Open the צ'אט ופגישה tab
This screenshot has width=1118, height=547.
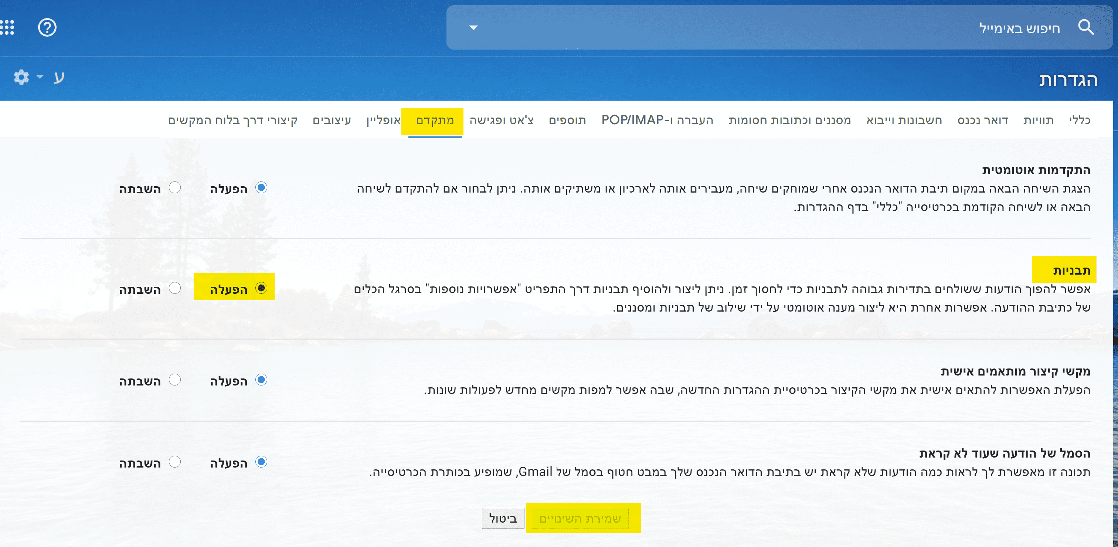coord(501,120)
